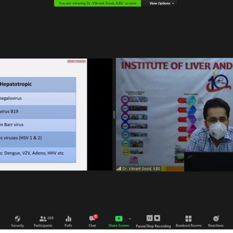Click the green Share Screen icon
This screenshot has width=233, height=233.
coord(119,219)
